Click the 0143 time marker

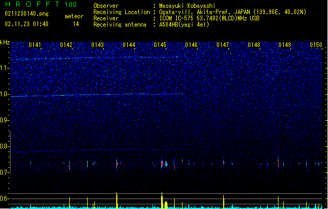pyautogui.click(x=98, y=45)
